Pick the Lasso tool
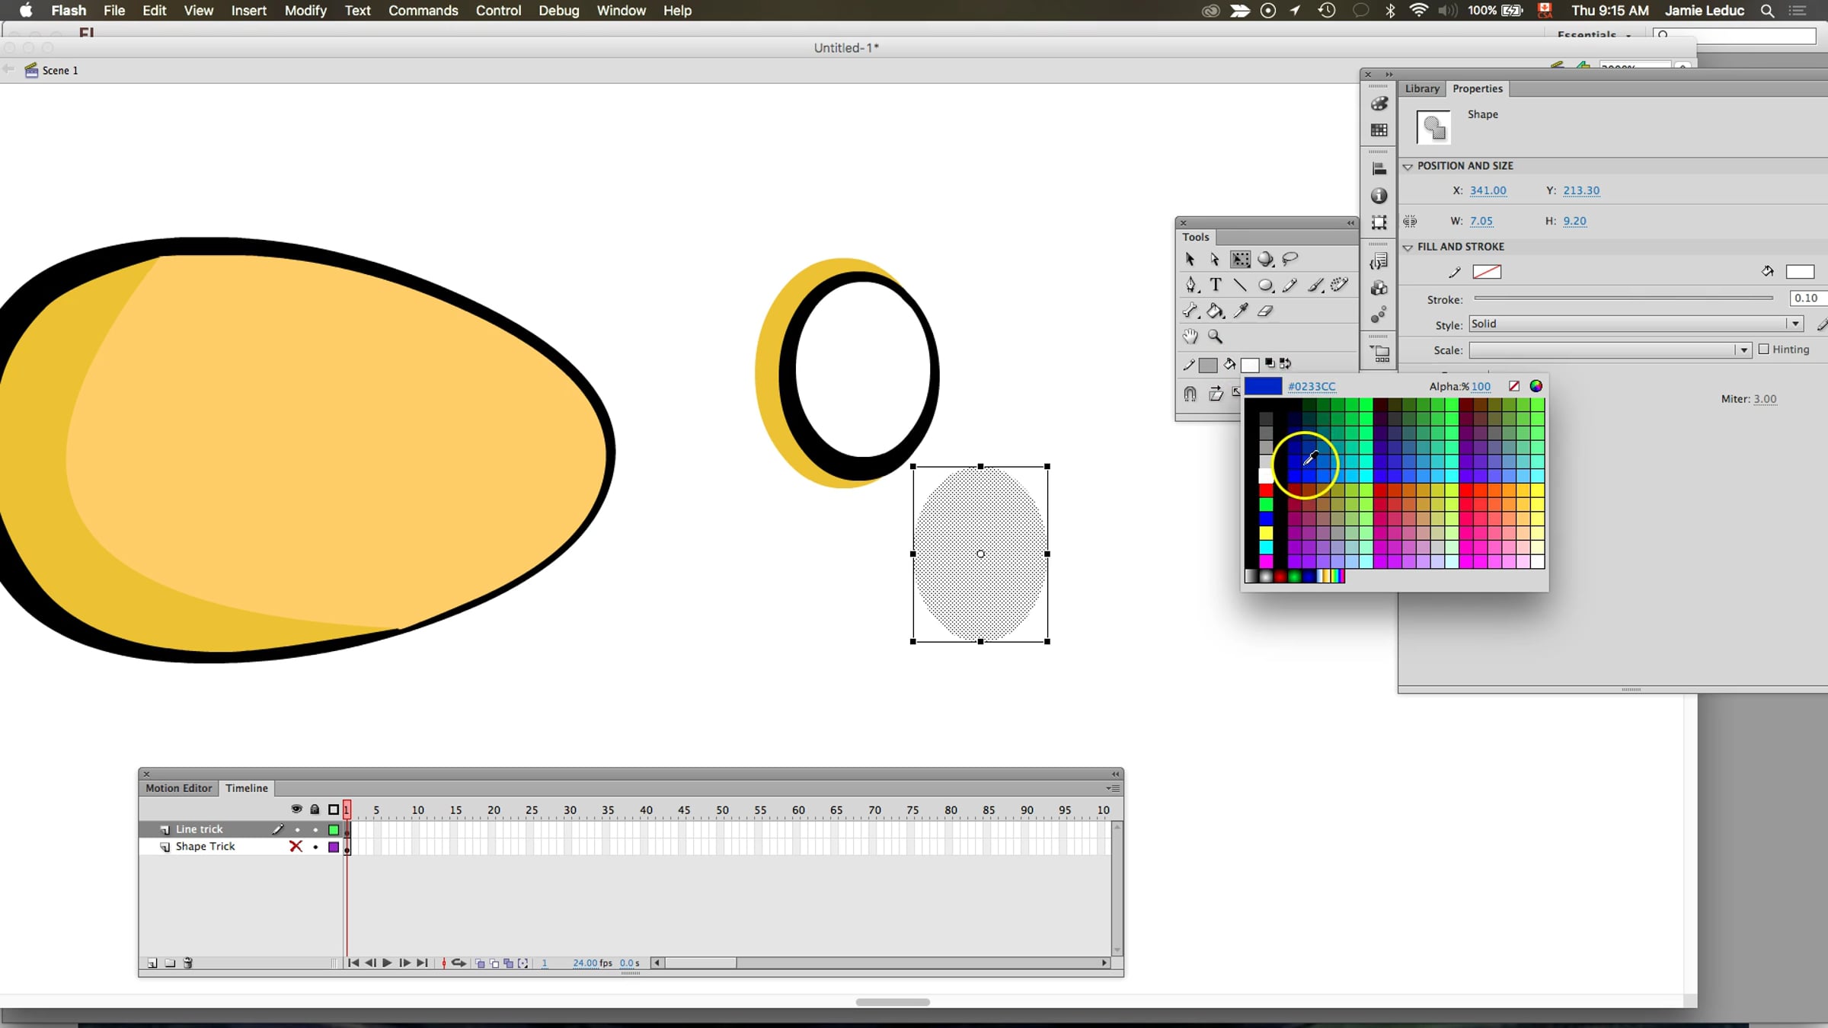Image resolution: width=1828 pixels, height=1028 pixels. pos(1290,260)
